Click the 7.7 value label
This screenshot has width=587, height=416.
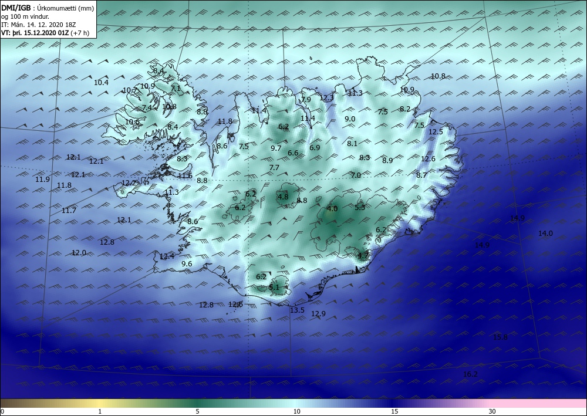(274, 168)
